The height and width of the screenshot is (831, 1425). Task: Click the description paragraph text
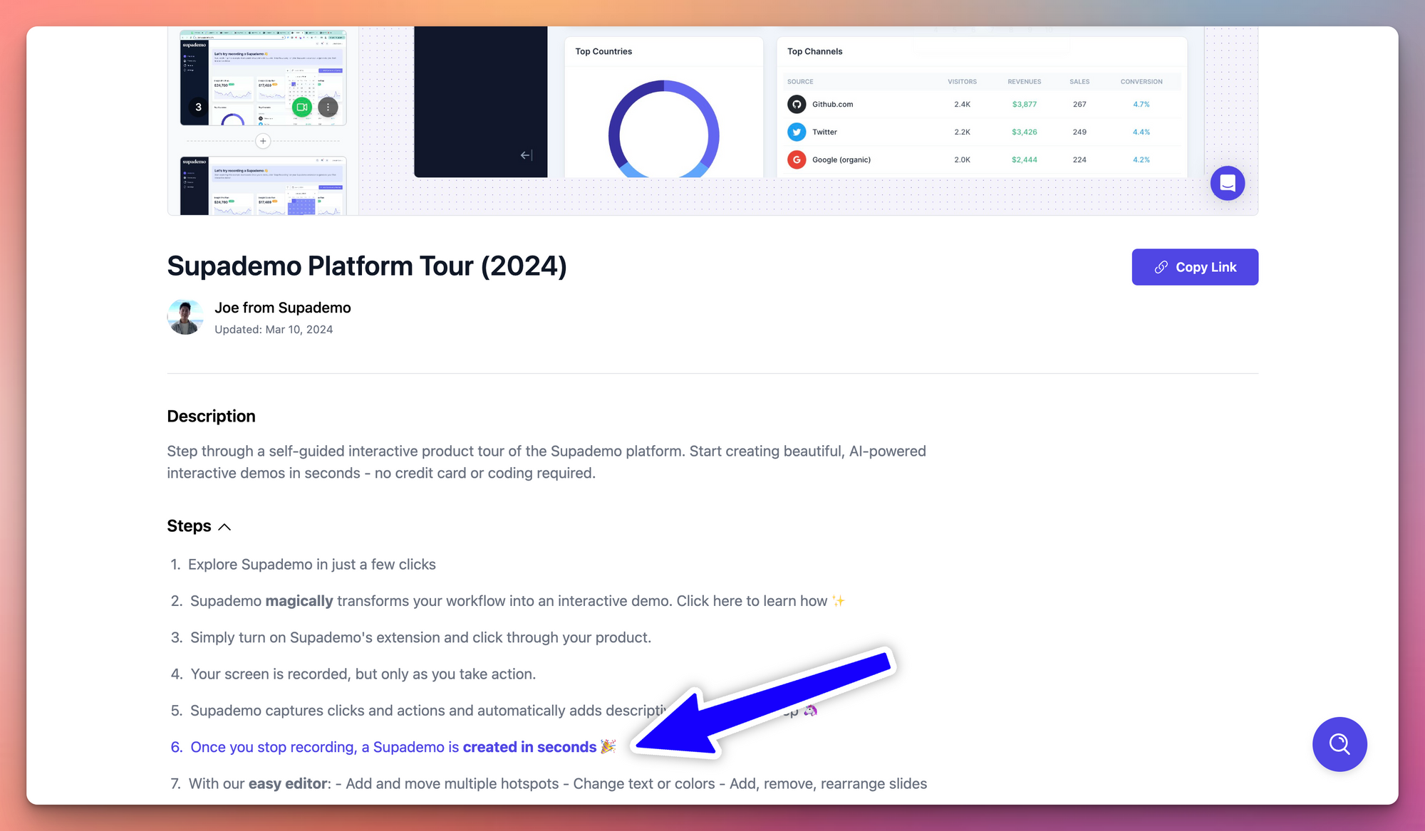[546, 462]
